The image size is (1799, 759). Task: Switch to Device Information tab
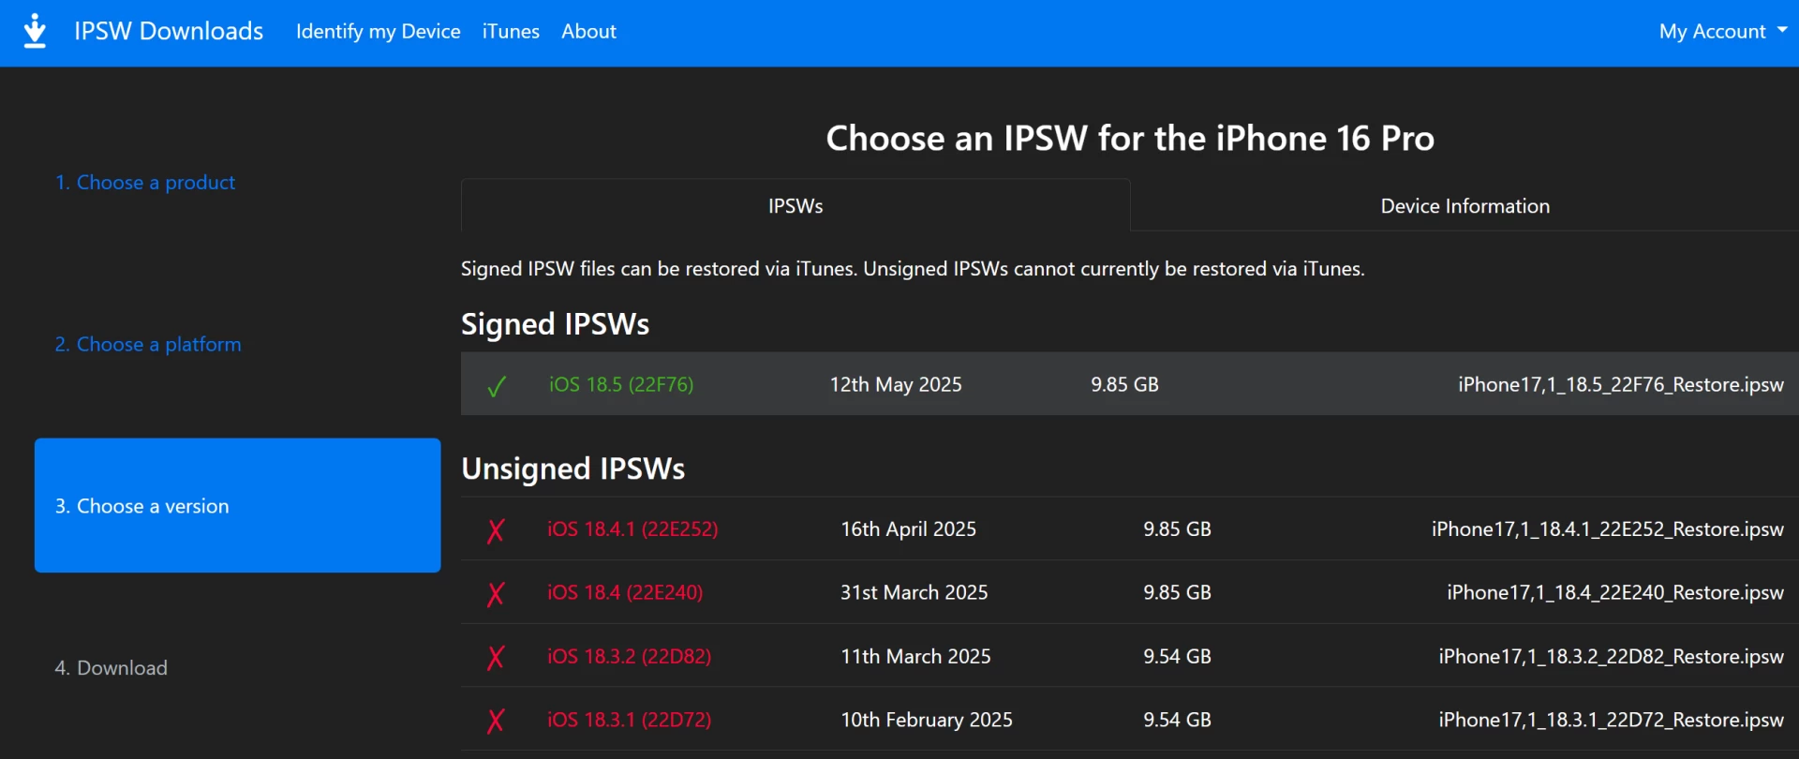1464,206
